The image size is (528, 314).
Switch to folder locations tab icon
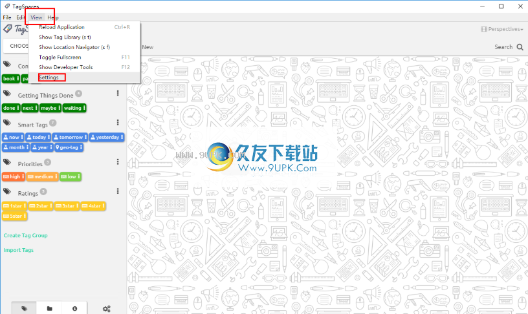tap(49, 308)
